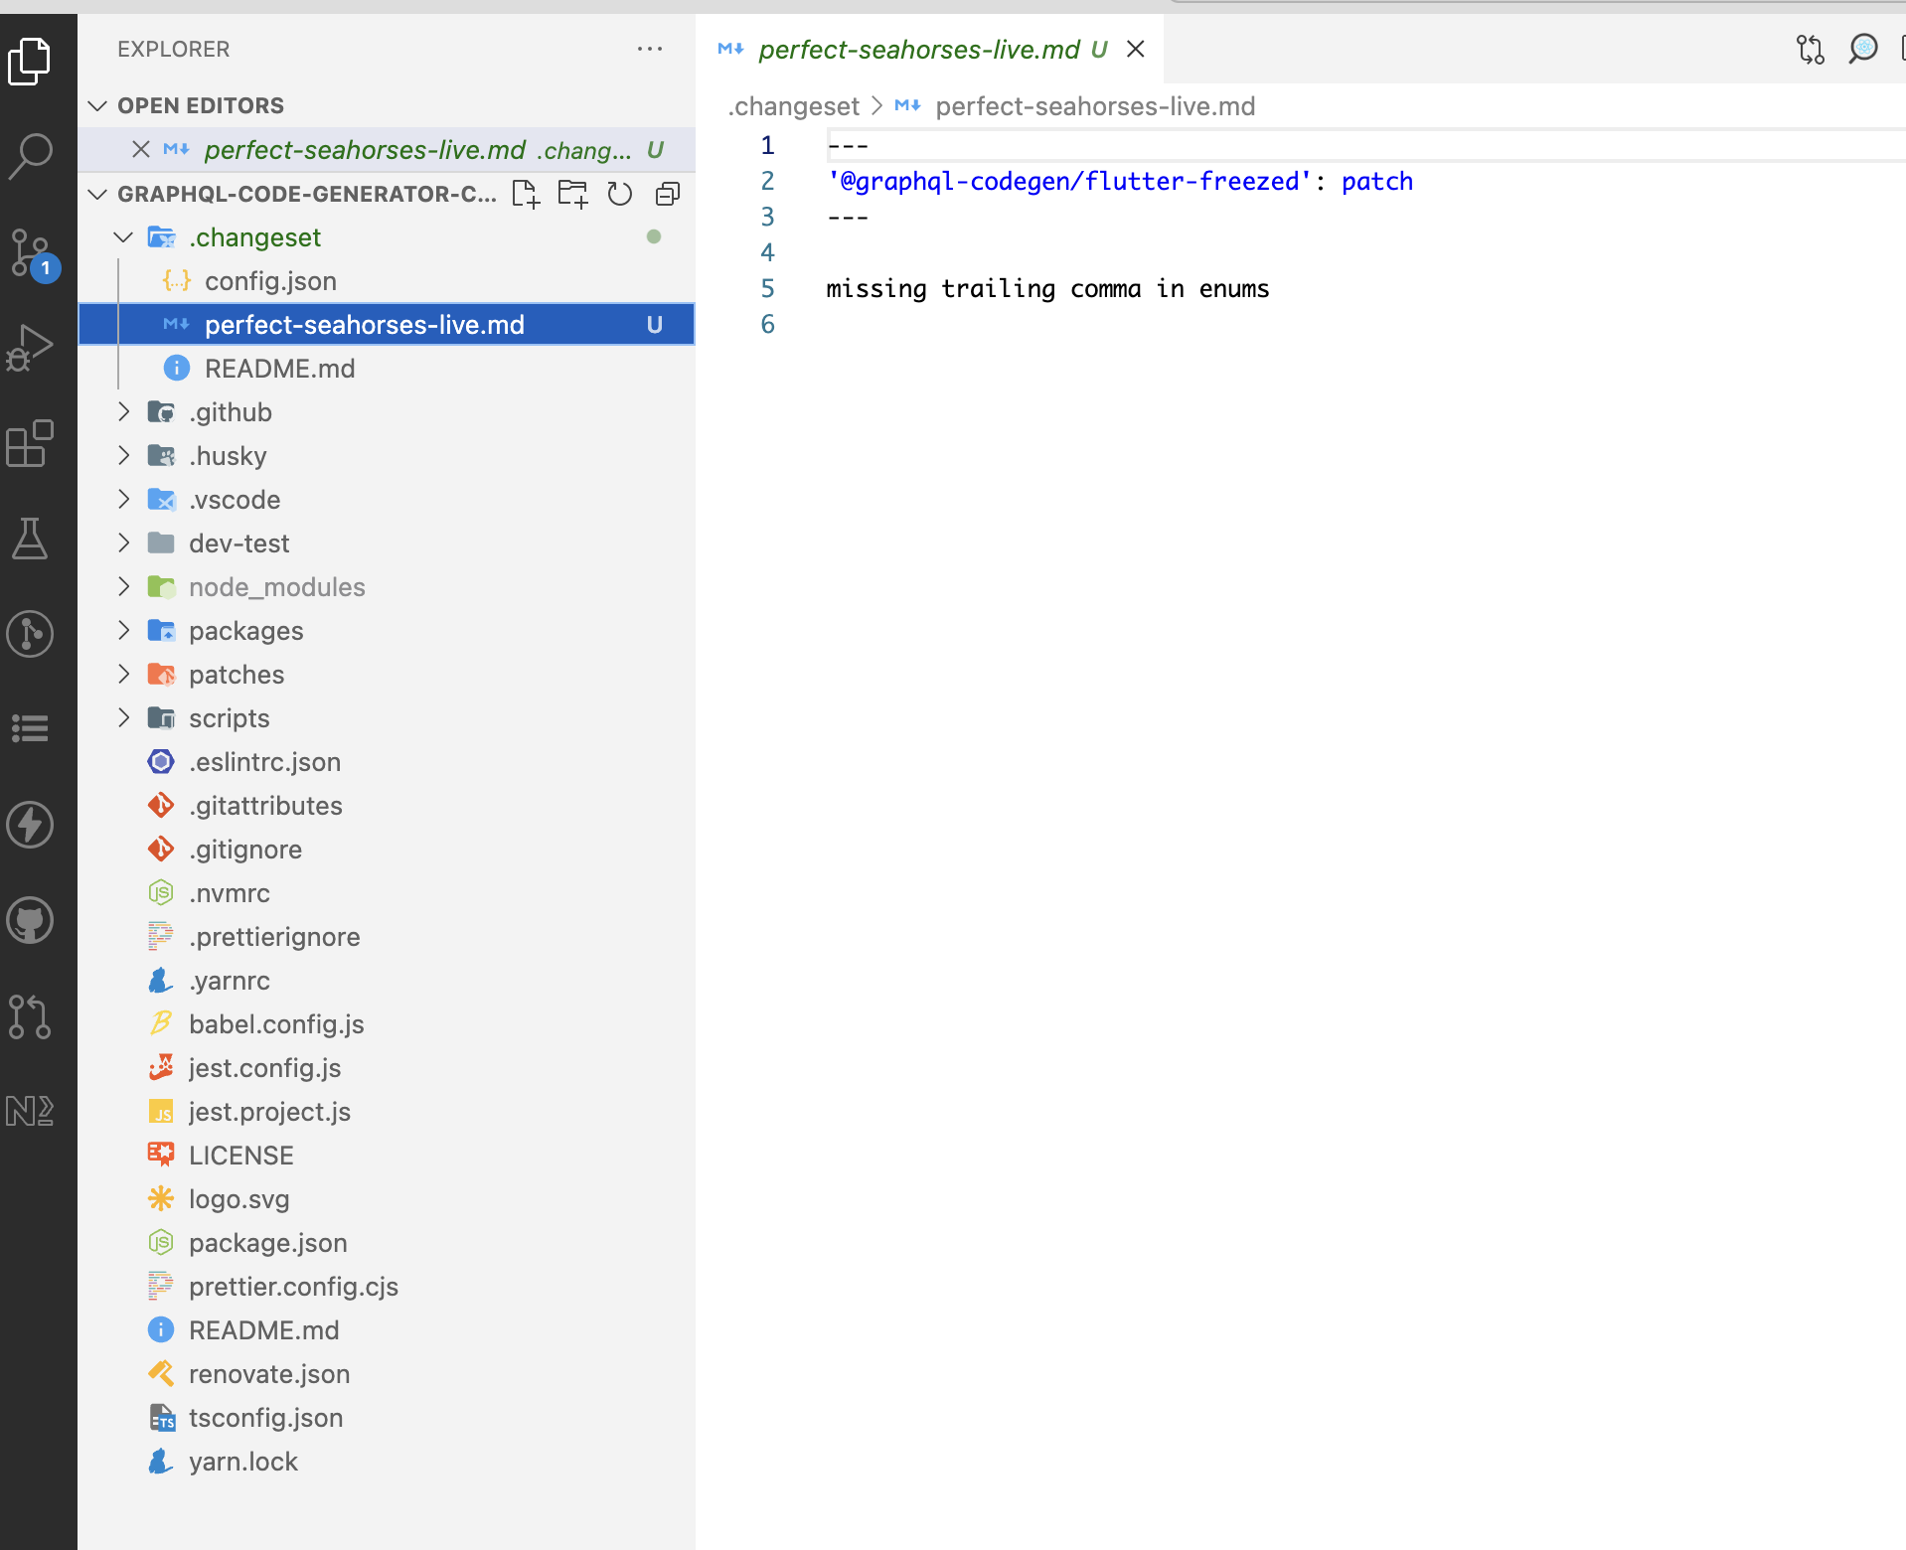The height and width of the screenshot is (1550, 1906).
Task: Expand the .github folder
Action: pos(123,412)
